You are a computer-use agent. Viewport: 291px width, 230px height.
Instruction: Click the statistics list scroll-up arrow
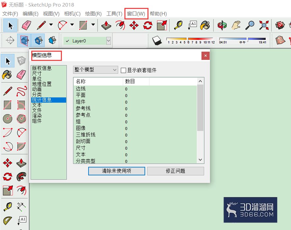(x=200, y=81)
